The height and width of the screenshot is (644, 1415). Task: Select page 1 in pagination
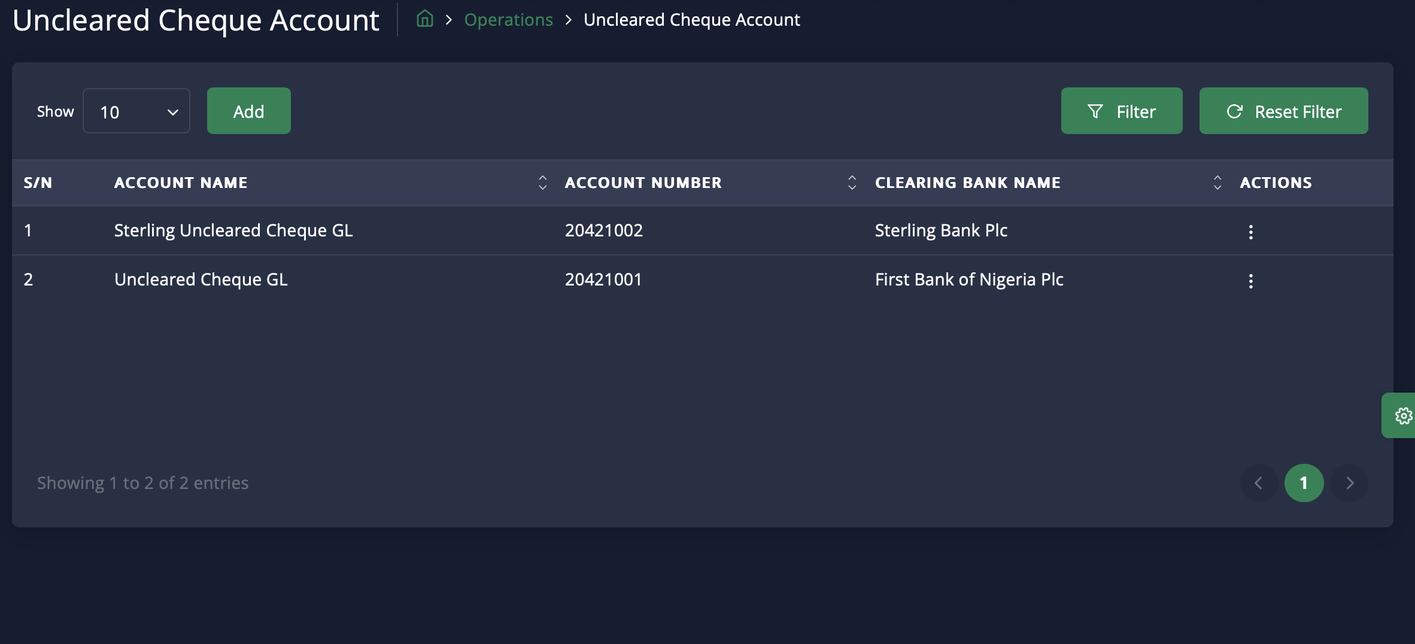[1304, 483]
